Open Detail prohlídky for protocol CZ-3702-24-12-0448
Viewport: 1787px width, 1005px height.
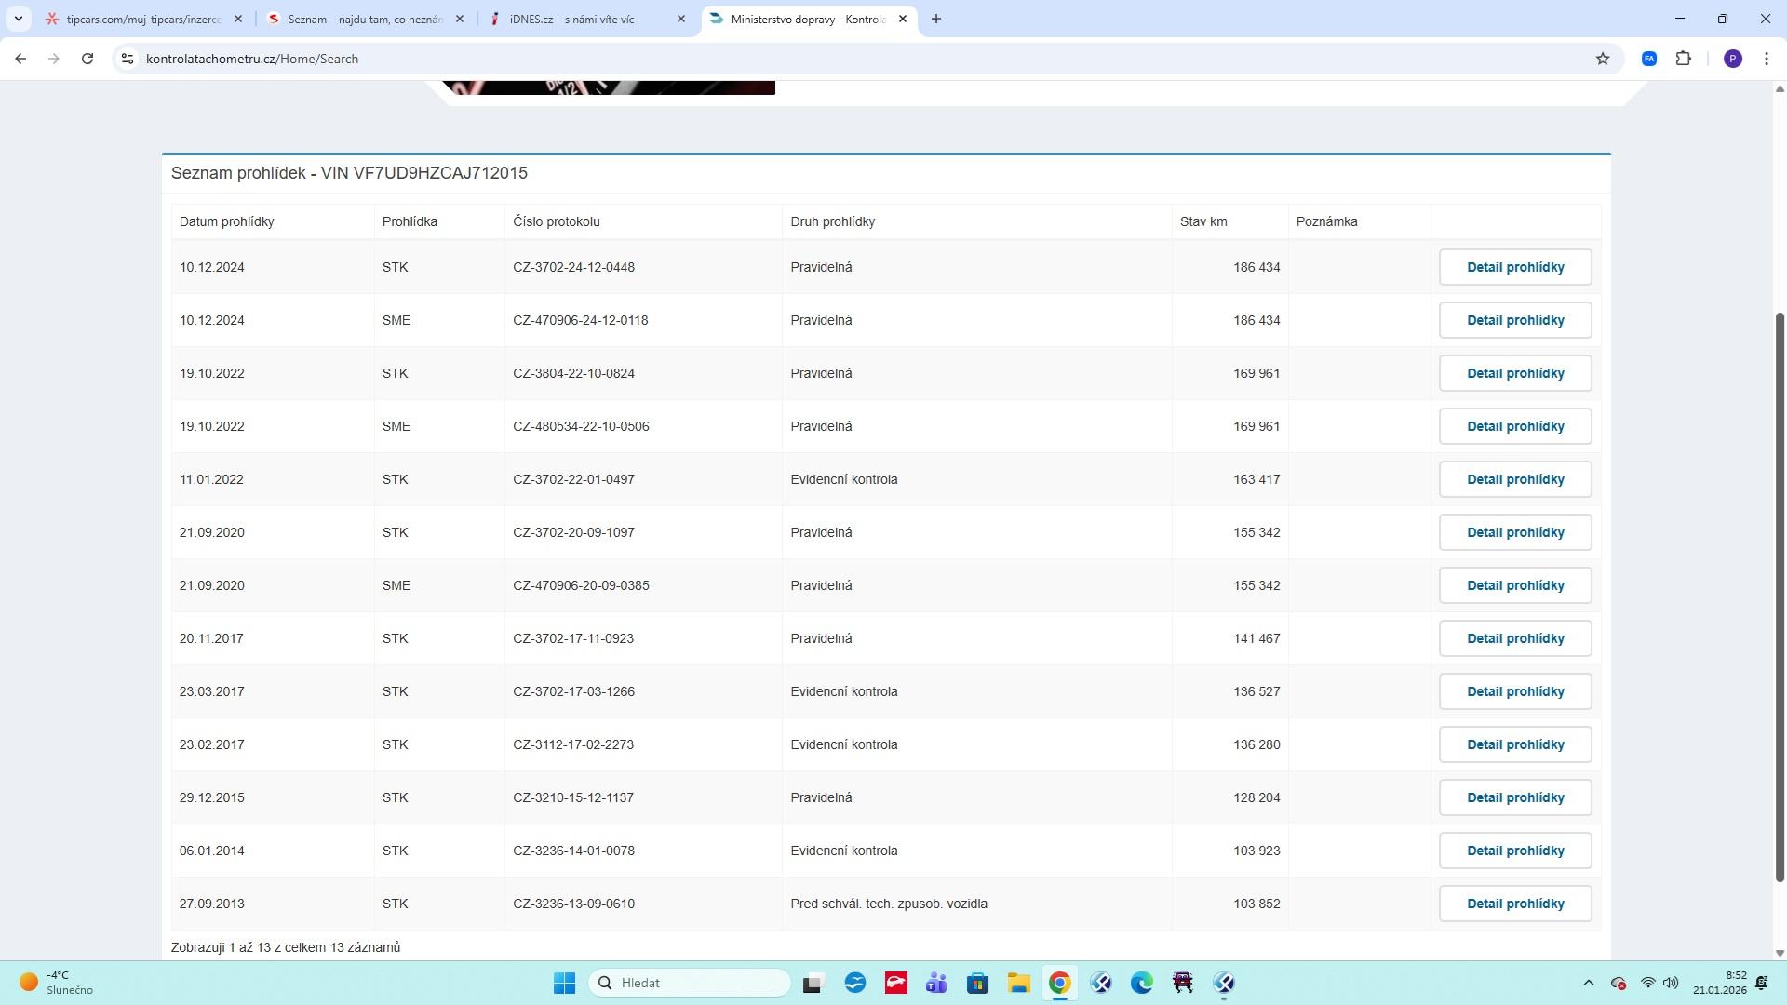pos(1514,267)
